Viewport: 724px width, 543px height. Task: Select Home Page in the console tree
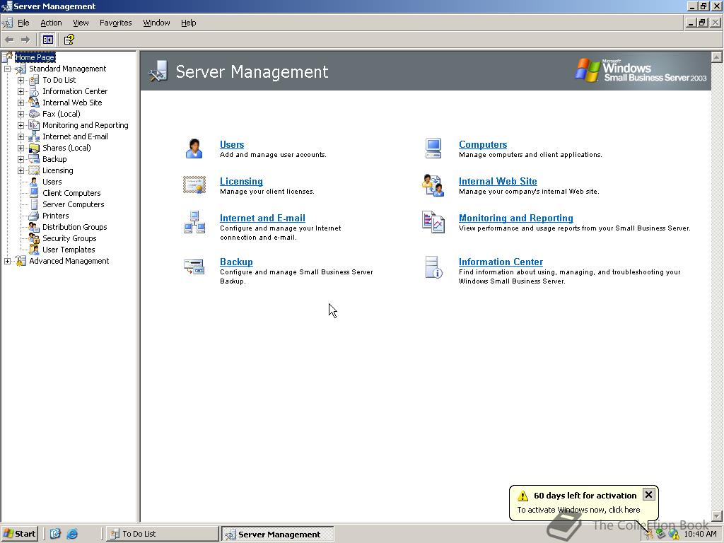(35, 57)
